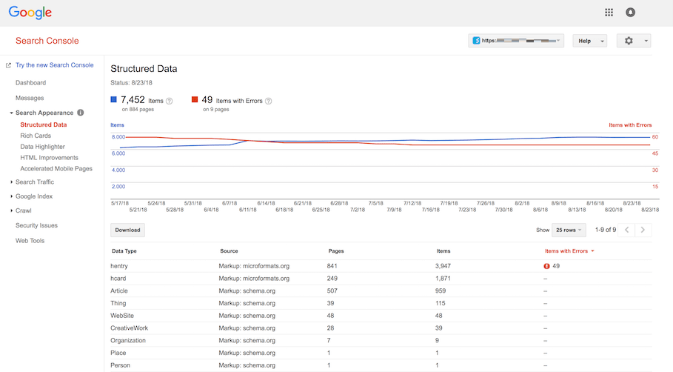Viewport: 673px width, 372px height.
Task: Toggle the red Items with Errors swatch
Action: pos(195,99)
